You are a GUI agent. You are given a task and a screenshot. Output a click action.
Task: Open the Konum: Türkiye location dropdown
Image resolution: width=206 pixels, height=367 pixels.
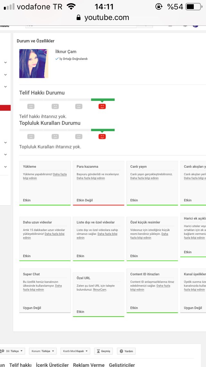coord(43,351)
